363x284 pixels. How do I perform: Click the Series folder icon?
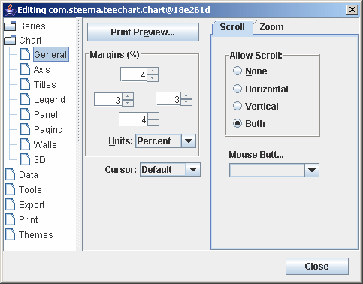(10, 26)
